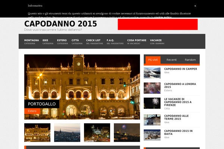224x149 pixels.
Task: Click Idee category under Capodanno in Camper
Action: click(x=167, y=72)
